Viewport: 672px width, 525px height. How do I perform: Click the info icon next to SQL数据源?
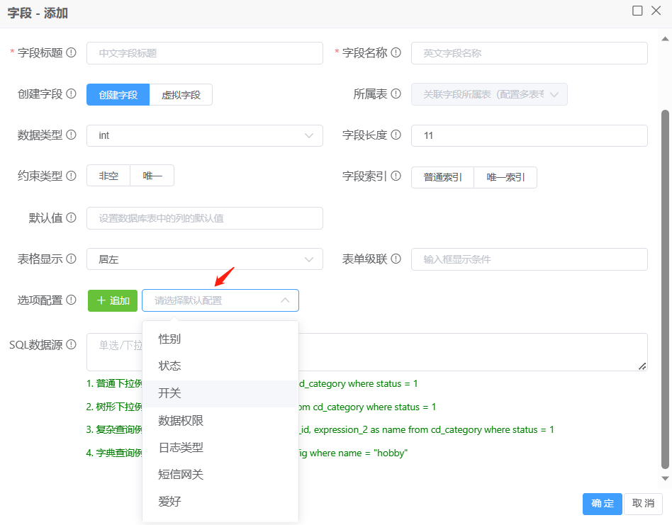71,345
